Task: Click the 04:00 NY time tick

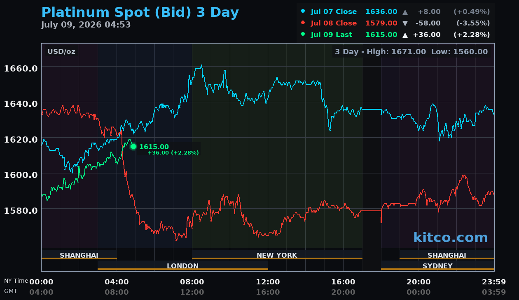Action: tap(117, 282)
